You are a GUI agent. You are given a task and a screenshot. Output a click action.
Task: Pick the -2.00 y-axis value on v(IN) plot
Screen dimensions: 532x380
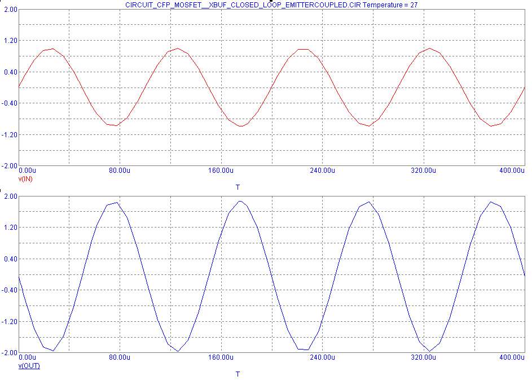10,165
